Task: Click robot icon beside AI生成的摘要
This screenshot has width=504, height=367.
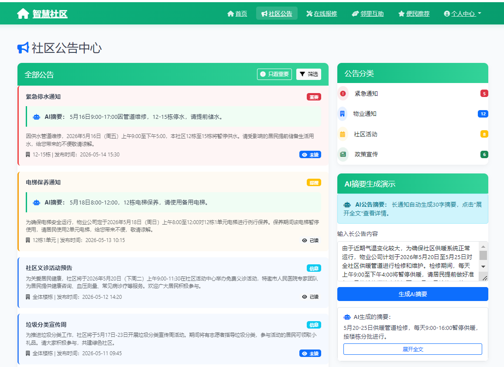Action: pyautogui.click(x=347, y=317)
